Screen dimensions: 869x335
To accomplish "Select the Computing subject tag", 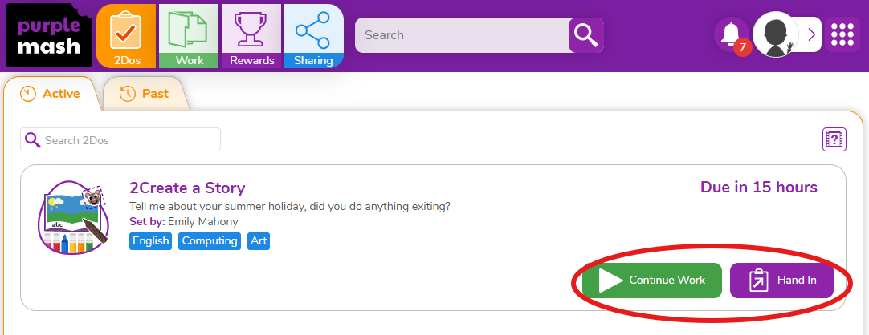I will tap(210, 241).
